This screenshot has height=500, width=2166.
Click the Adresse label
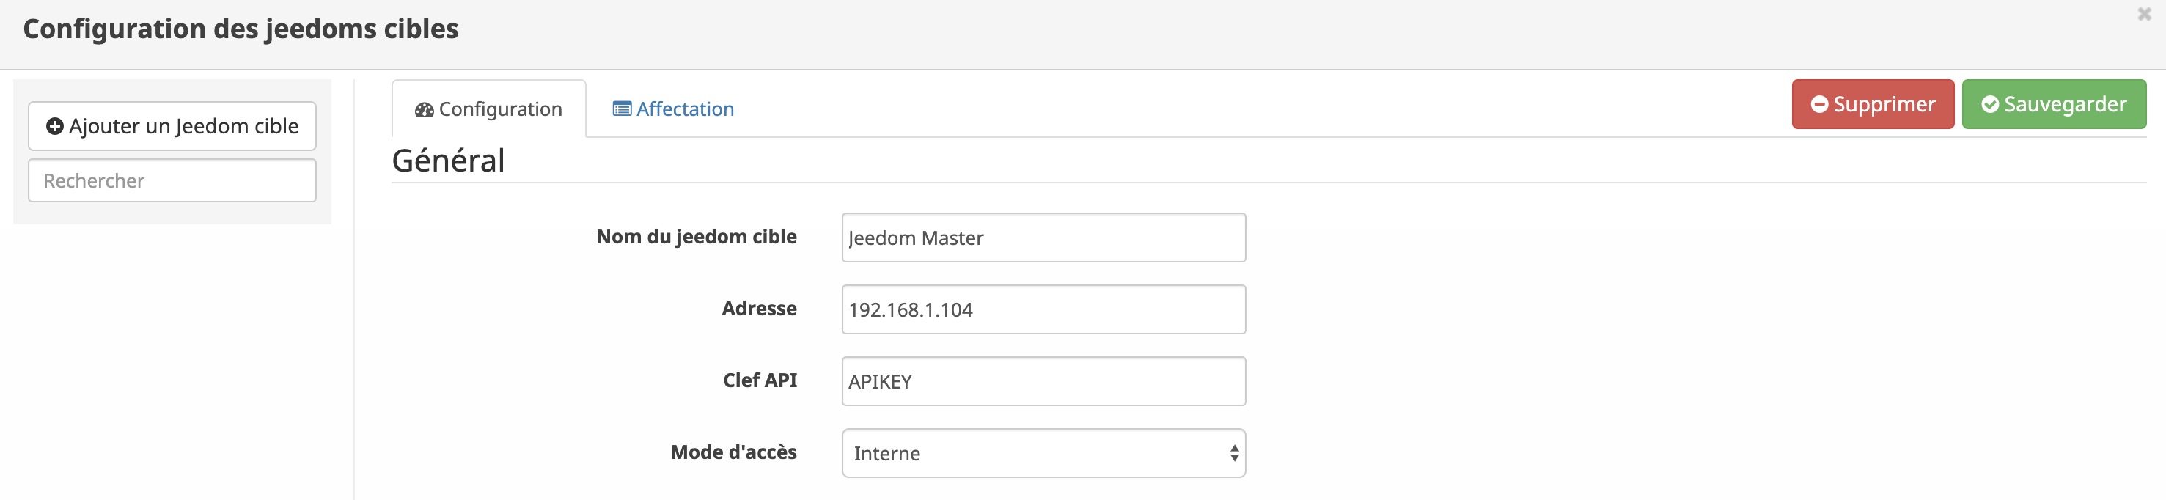[x=760, y=309]
